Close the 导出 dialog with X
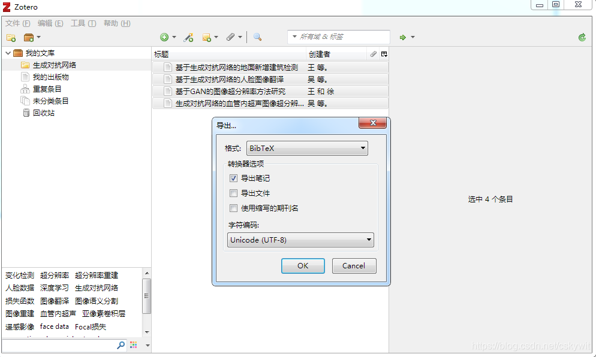Viewport: 596px width, 357px height. pos(372,123)
